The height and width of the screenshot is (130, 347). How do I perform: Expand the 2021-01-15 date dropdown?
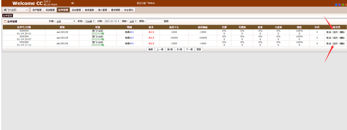click(x=112, y=21)
